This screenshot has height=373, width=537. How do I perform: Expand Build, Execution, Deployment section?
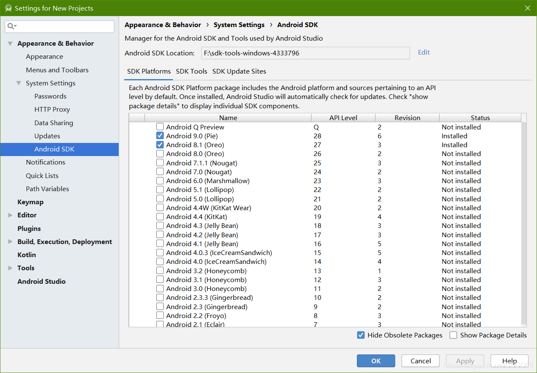point(10,242)
